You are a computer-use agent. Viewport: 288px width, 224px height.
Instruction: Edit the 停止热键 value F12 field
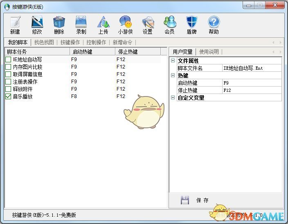(x=252, y=90)
